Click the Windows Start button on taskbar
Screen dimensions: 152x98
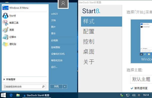pos(4,95)
